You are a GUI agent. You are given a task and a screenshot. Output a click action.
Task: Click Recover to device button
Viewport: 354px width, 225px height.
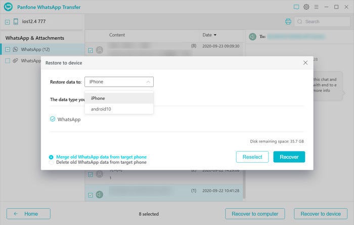pos(321,214)
